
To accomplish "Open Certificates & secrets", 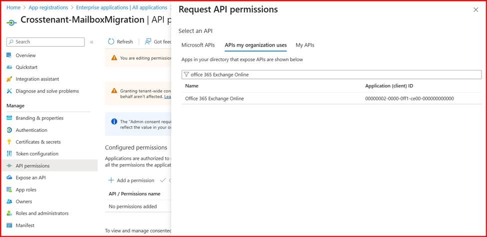I will pos(38,142).
